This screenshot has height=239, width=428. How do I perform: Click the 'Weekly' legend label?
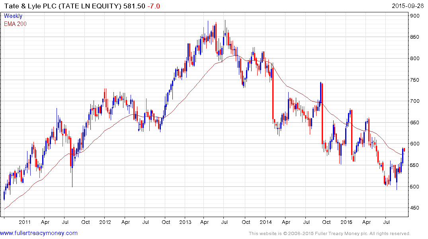coord(13,16)
